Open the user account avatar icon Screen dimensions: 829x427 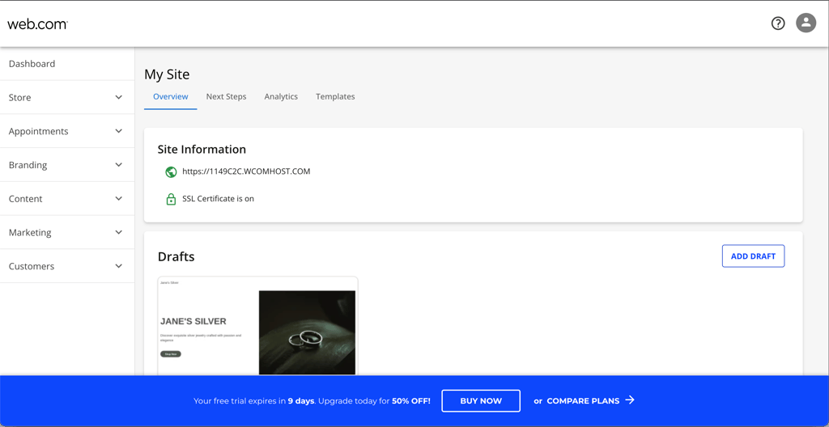(806, 23)
